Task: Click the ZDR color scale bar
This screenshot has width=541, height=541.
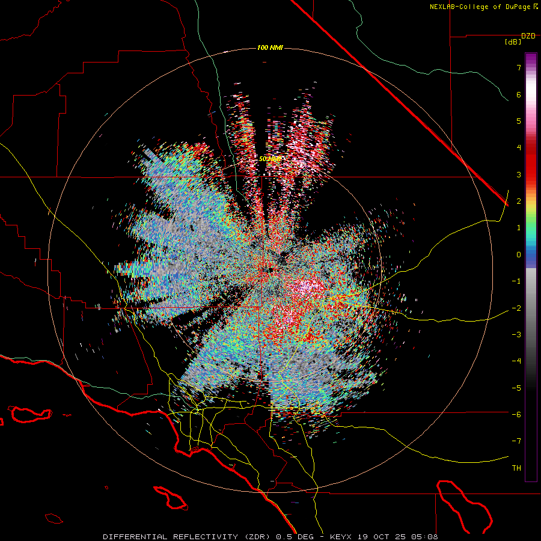Action: tap(531, 267)
